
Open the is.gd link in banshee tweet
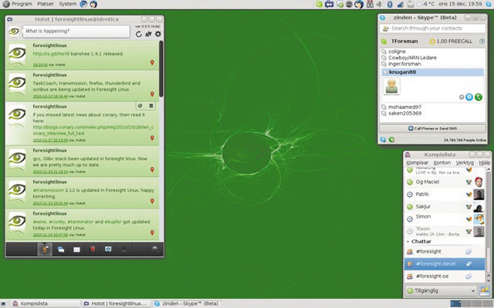point(51,54)
